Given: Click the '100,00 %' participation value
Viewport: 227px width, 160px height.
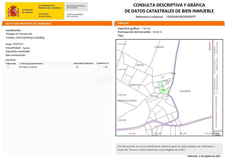Looking at the screenshot, I should [157, 32].
